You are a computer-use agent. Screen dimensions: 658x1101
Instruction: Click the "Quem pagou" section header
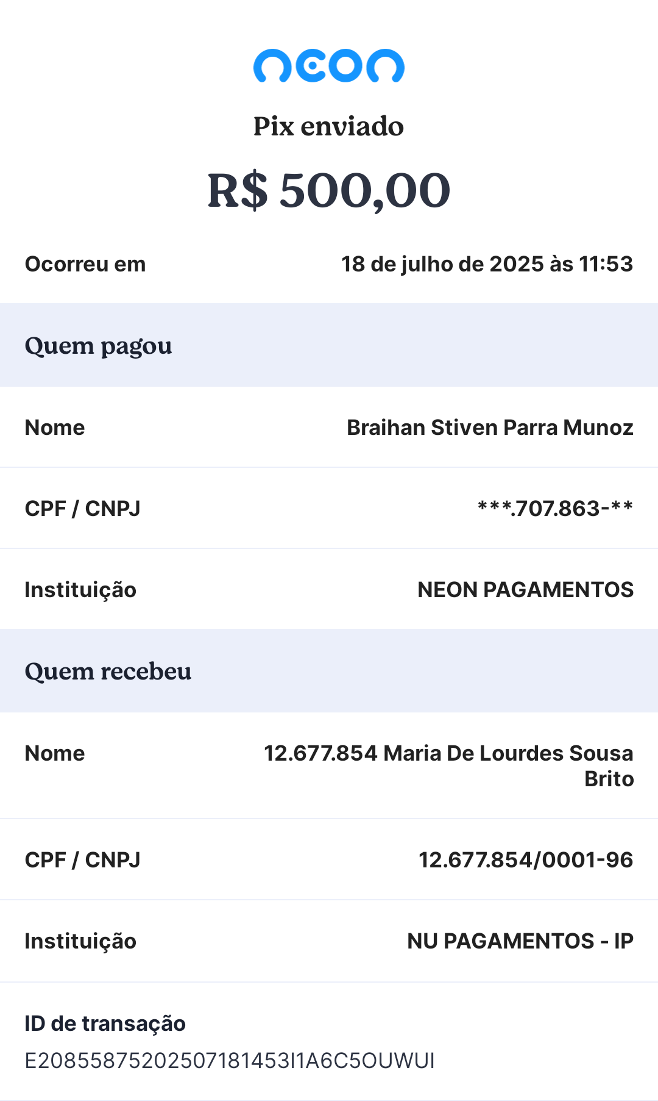pos(98,346)
